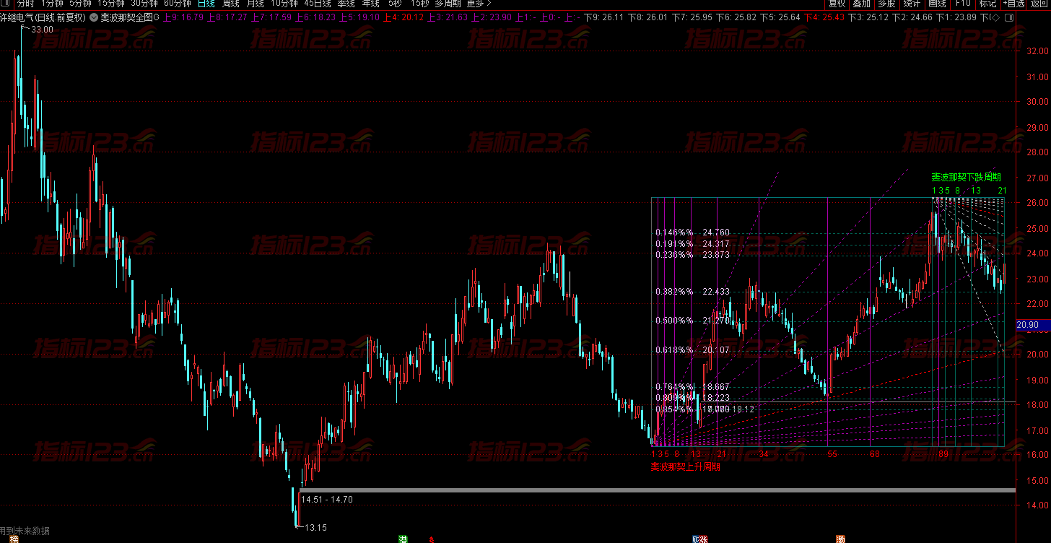The height and width of the screenshot is (543, 1051).
Task: Click the 斐波那契全图G indicator name
Action: (x=129, y=17)
